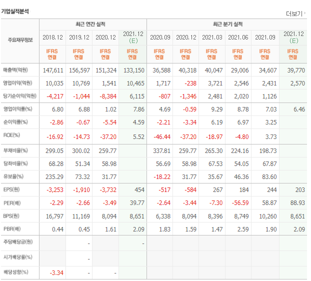Select the 부채비율(%) row label
The width and height of the screenshot is (311, 281).
tap(15, 150)
